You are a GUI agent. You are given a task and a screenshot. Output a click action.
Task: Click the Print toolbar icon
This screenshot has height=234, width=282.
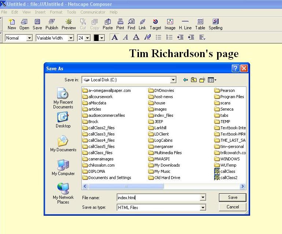pos(120,24)
